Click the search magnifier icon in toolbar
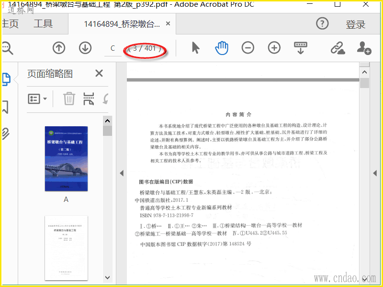 [7, 48]
